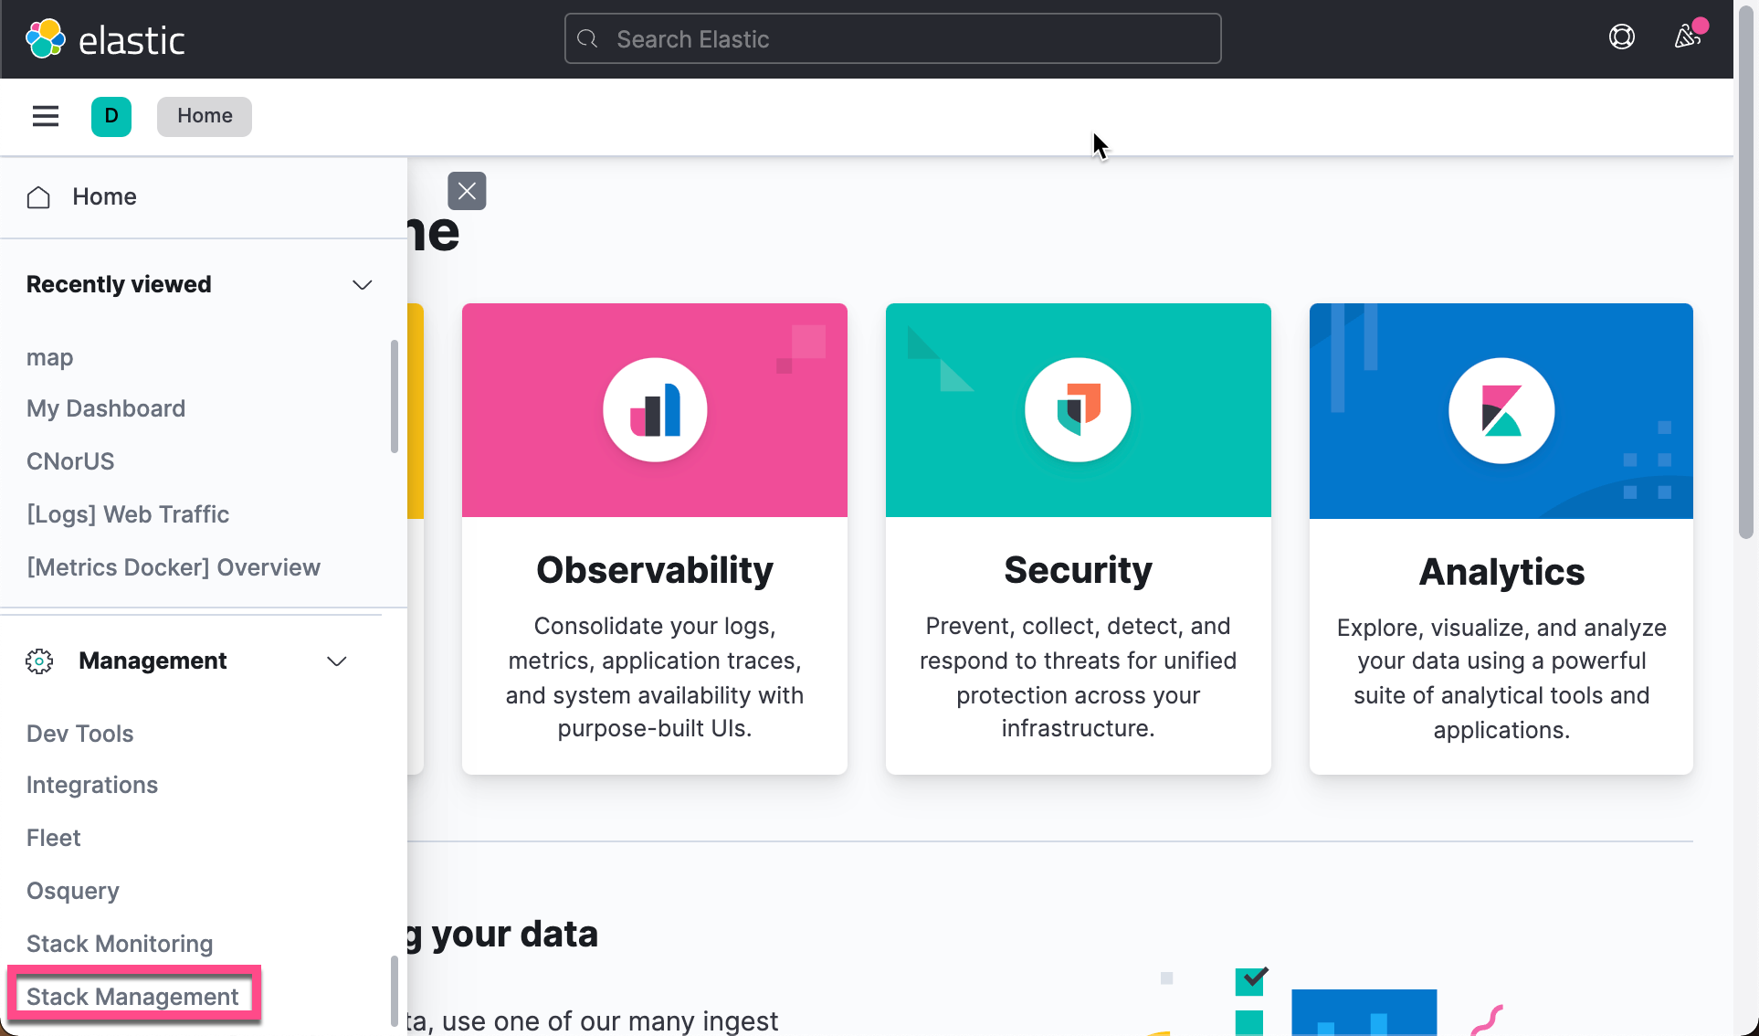Close the navigation overlay with X
The image size is (1759, 1036).
pyautogui.click(x=467, y=191)
